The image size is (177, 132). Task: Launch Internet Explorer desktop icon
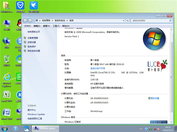coord(7,80)
